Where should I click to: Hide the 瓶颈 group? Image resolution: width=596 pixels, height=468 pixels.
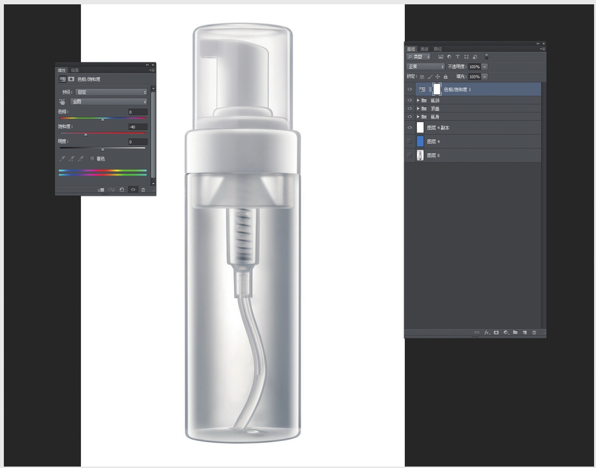pos(410,100)
